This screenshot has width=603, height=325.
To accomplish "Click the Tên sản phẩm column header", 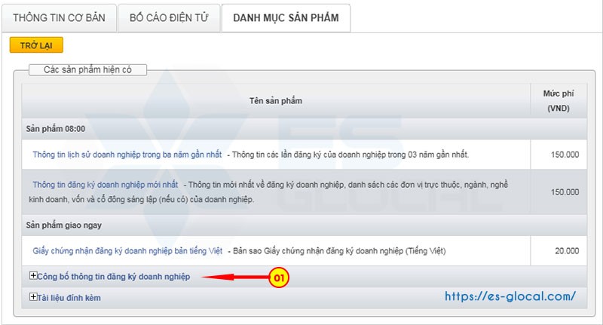I will coord(276,101).
